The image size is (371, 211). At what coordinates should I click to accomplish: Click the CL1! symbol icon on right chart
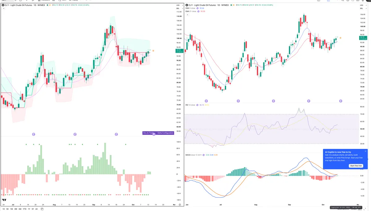187,5
